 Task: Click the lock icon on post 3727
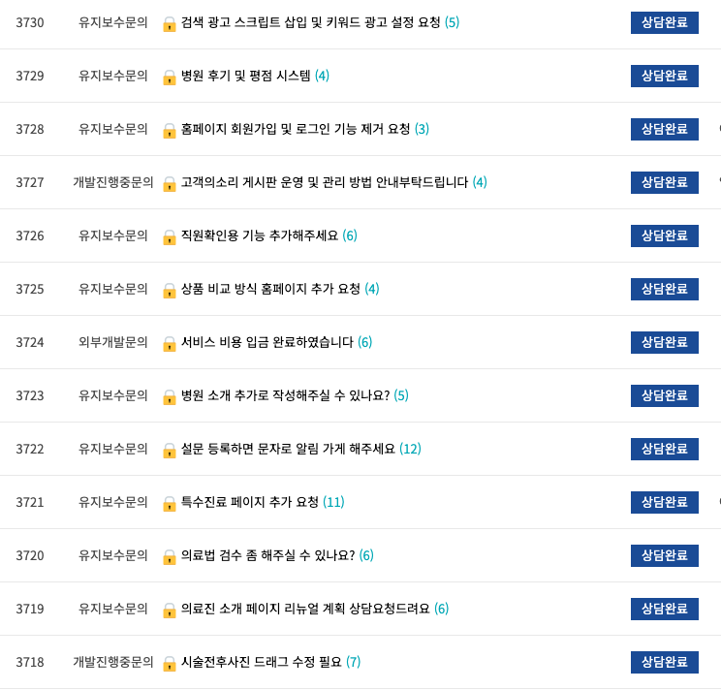(x=170, y=184)
